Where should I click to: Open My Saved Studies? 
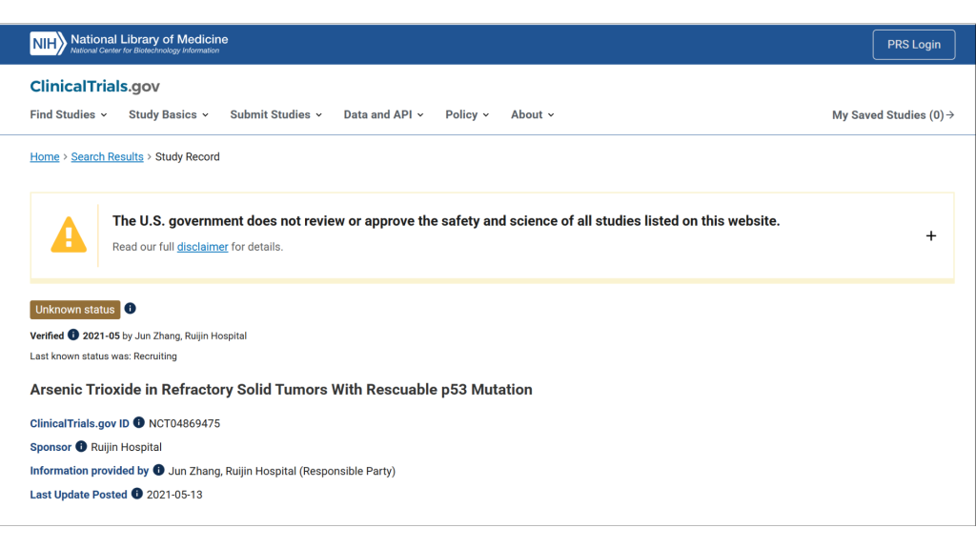point(893,115)
